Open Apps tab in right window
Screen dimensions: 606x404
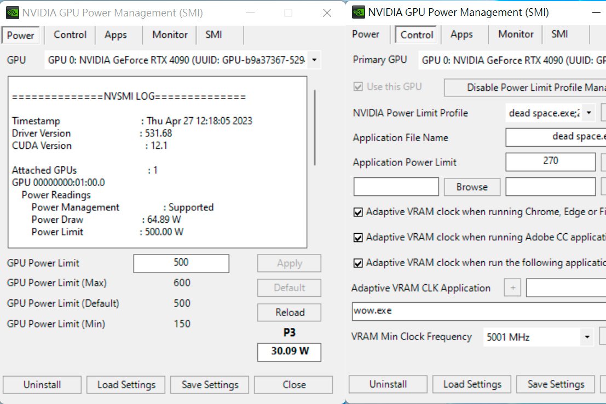[x=461, y=34]
